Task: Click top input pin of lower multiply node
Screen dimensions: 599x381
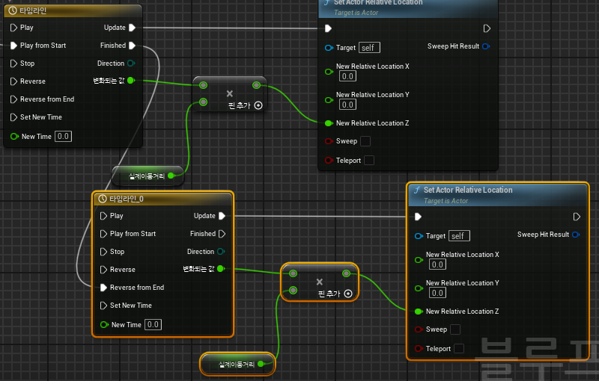Action: 293,273
